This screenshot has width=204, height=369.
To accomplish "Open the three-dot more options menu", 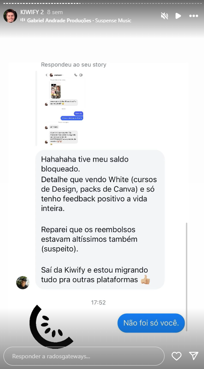I will [194, 16].
